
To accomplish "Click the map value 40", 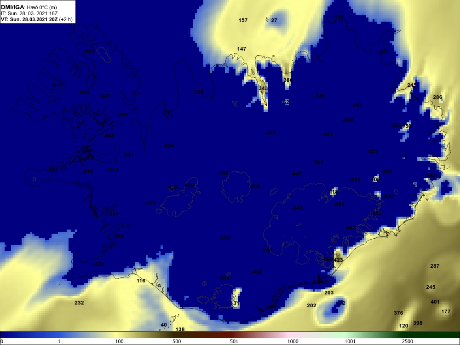I will pyautogui.click(x=164, y=325).
